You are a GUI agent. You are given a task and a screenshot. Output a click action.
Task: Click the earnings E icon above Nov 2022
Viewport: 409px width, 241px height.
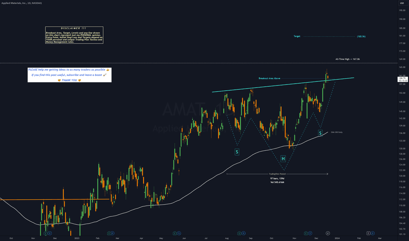[x=46, y=233]
